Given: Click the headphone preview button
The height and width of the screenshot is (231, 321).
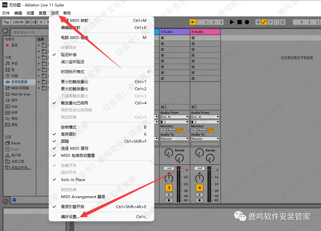Looking at the screenshot, I should click(x=14, y=200).
